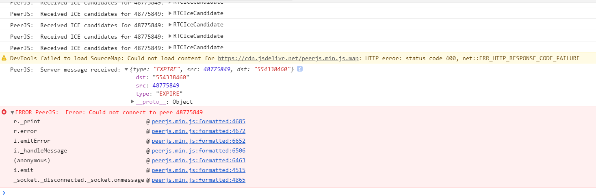
Task: Click the info badge after the EXPIRE object
Action: (300, 70)
